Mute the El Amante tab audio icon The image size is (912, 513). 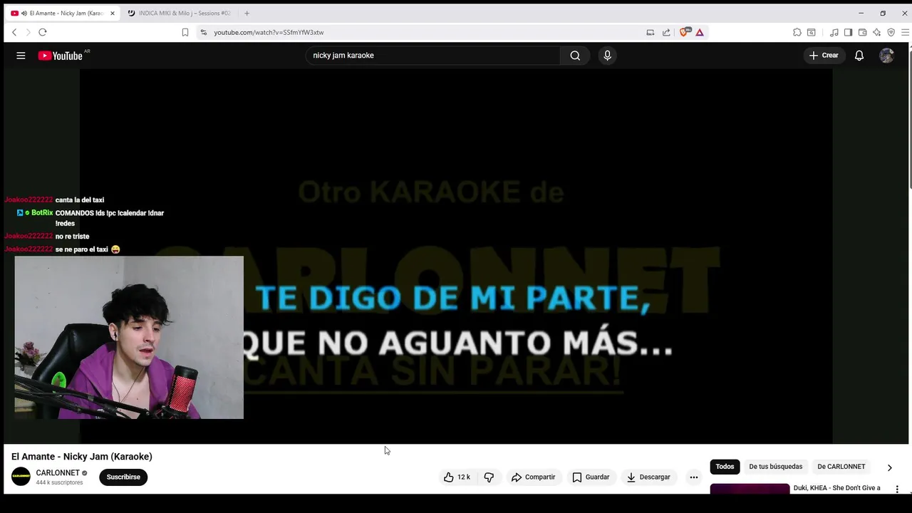click(x=24, y=14)
